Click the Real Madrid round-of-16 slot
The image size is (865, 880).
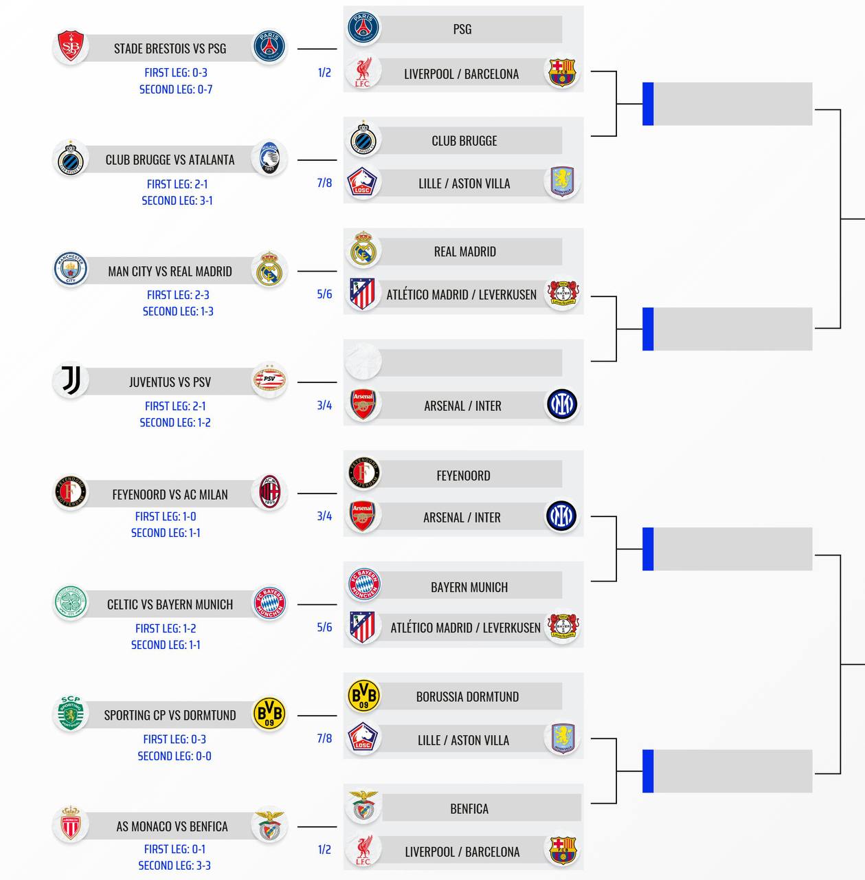[465, 252]
